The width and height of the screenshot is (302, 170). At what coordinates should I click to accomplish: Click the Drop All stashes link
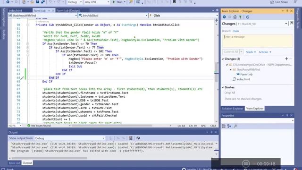click(x=230, y=93)
